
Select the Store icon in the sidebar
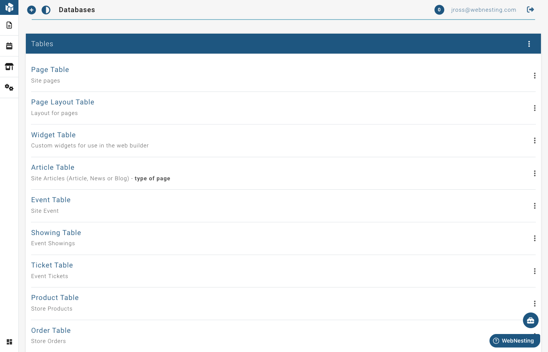tap(9, 66)
